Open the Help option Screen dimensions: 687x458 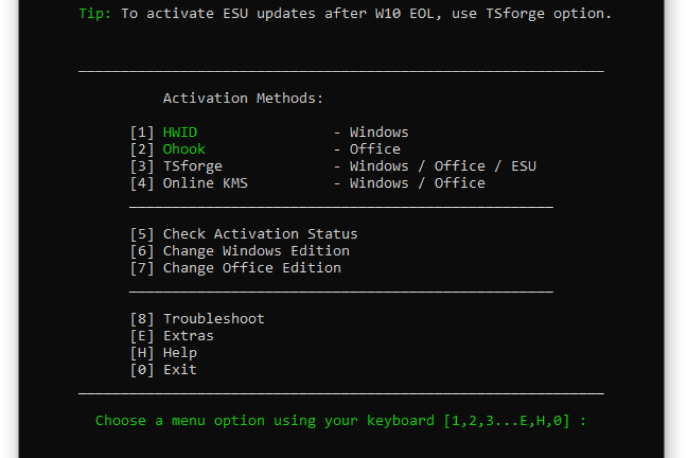180,353
